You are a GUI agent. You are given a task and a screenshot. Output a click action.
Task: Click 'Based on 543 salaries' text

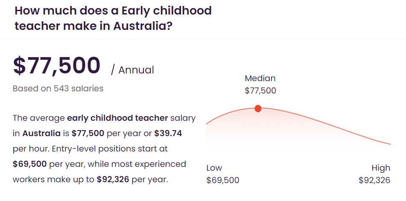pos(58,88)
